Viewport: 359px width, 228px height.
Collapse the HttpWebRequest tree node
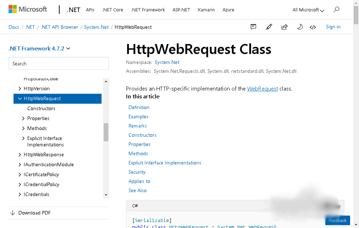click(x=20, y=99)
